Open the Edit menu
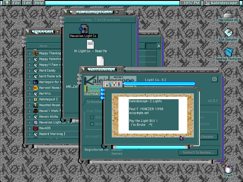The width and height of the screenshot is (243, 182). pyautogui.click(x=27, y=3)
